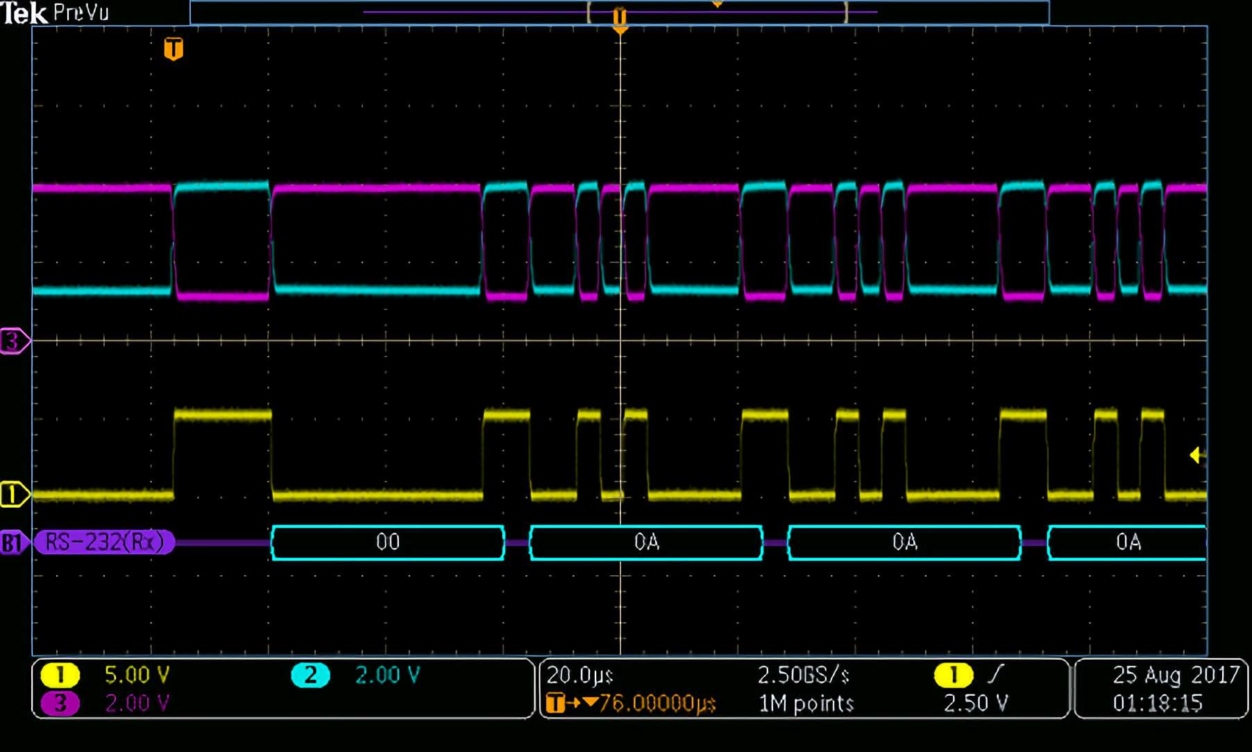
Task: Click the PreVu acquisition status text
Action: [x=81, y=12]
